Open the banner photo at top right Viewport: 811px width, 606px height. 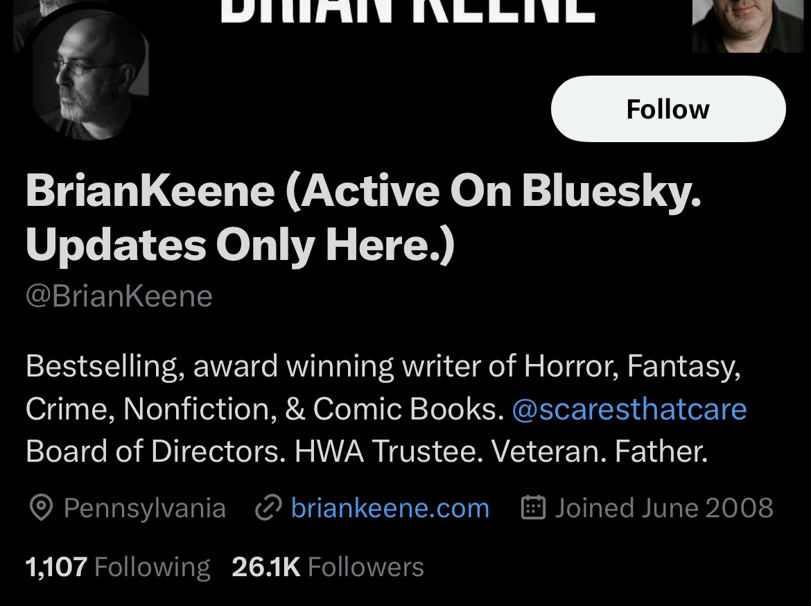click(x=747, y=26)
